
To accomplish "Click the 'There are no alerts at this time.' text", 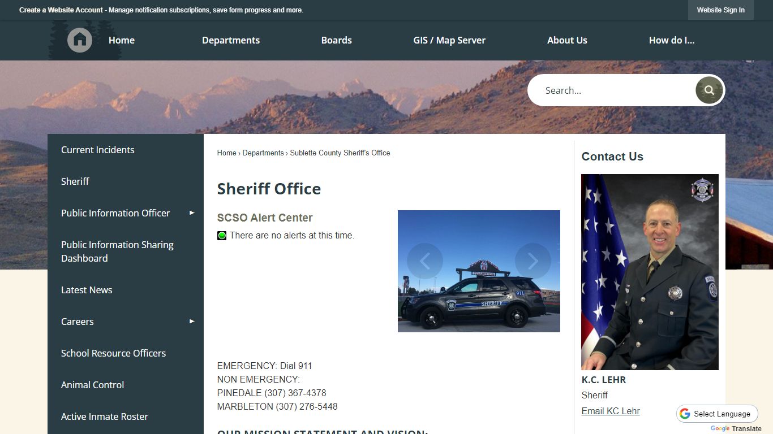I will [x=292, y=235].
